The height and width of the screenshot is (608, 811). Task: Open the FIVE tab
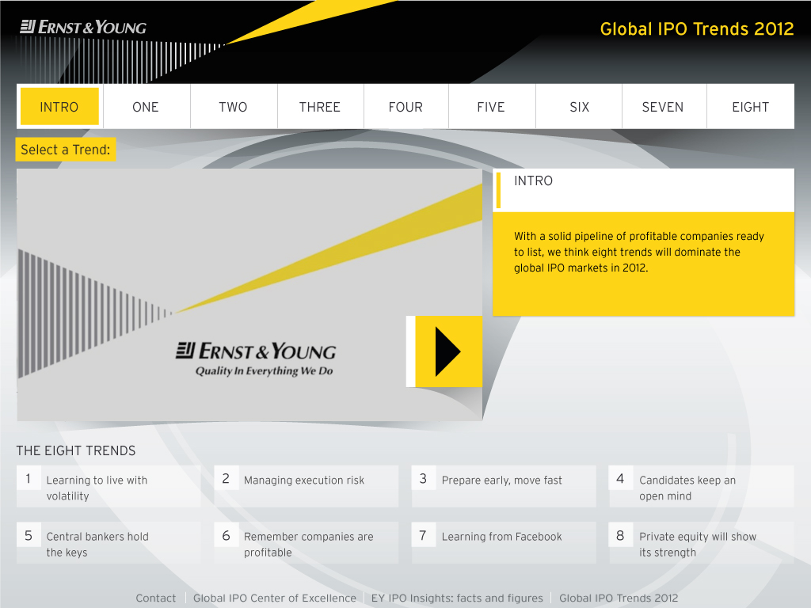tap(491, 107)
